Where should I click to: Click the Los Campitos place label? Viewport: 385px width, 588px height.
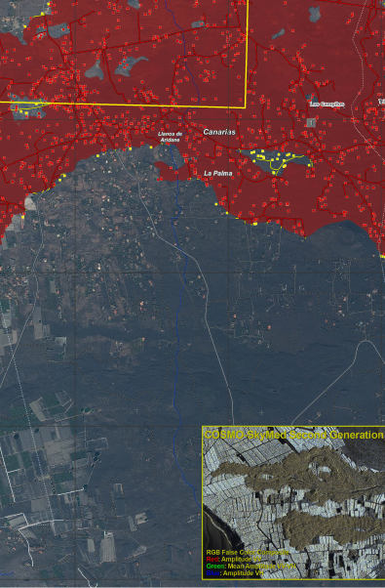(x=327, y=104)
